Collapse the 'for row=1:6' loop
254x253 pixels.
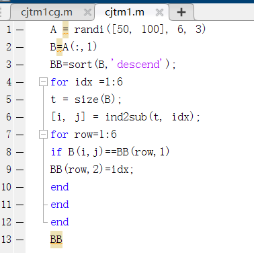coord(43,135)
